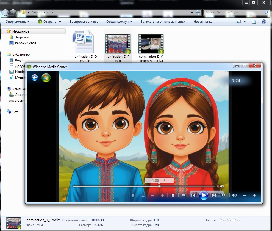Mute the audio with the speaker icon
272x231 pixels.
click(x=234, y=195)
